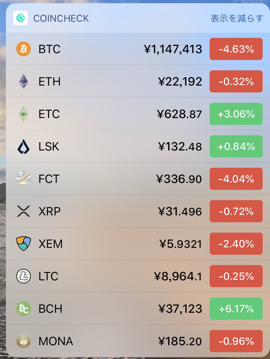270x359 pixels.
Task: Tap the +6.17% change badge for BCH
Action: tap(236, 309)
